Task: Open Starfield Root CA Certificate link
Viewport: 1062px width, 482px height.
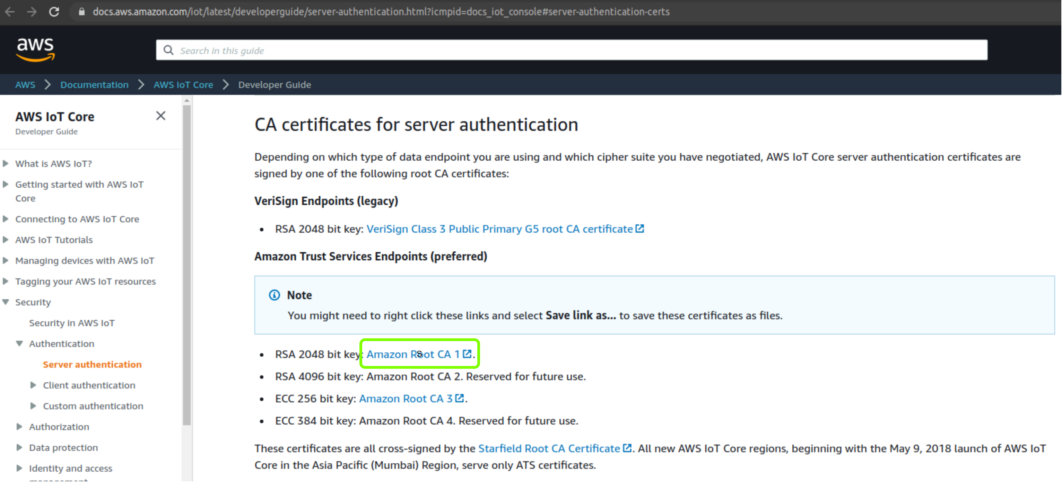Action: 549,448
